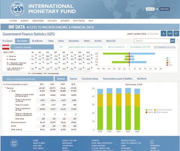The width and height of the screenshot is (180, 151).
Task: Open the Videos tab in GFS navigation
Action: tap(87, 41)
